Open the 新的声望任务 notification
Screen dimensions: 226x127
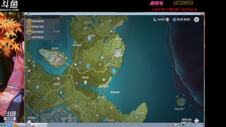[43, 37]
